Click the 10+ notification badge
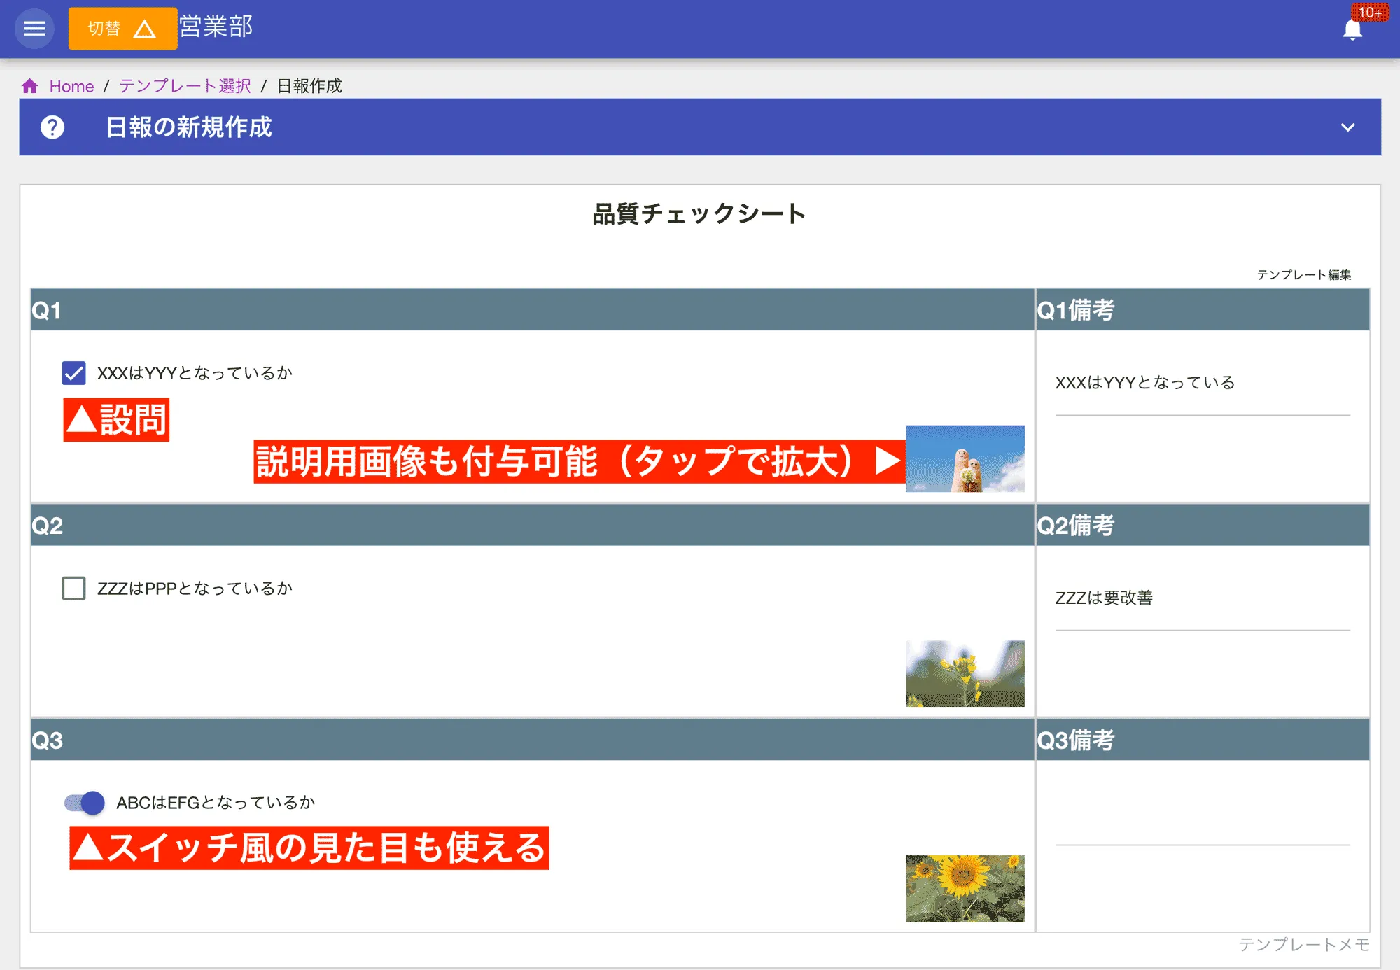The height and width of the screenshot is (970, 1400). (1371, 11)
